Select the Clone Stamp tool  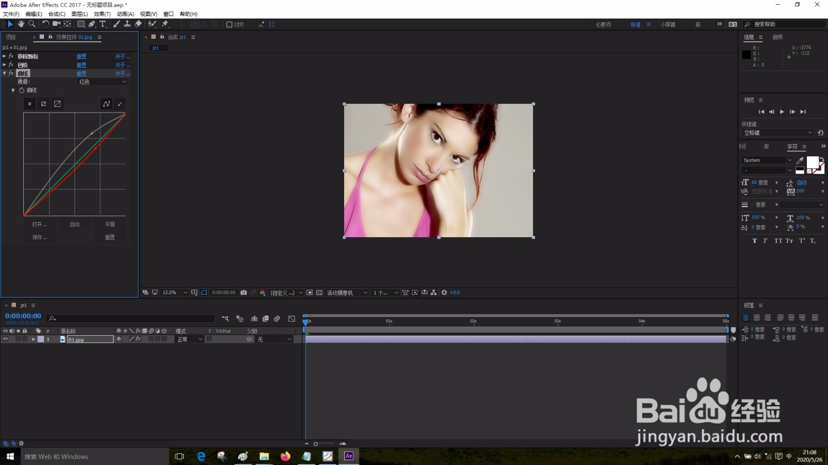point(127,24)
